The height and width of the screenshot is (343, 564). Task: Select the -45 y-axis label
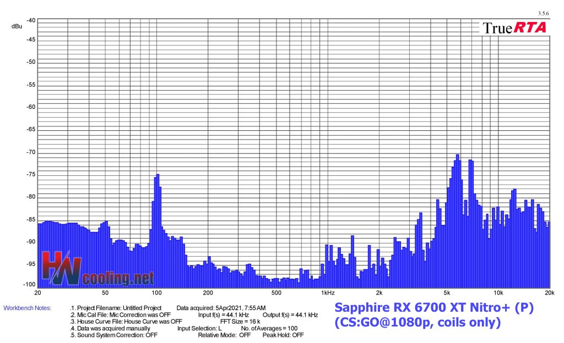(31, 40)
